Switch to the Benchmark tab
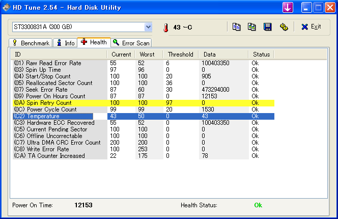This screenshot has width=338, height=219. click(31, 43)
